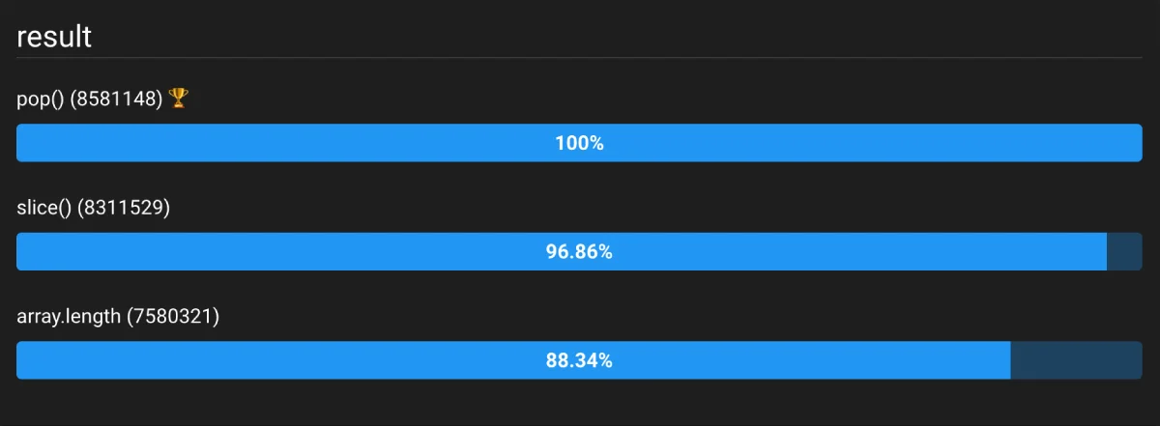Click the slice() ops count 8311529
The image size is (1160, 426).
point(124,207)
